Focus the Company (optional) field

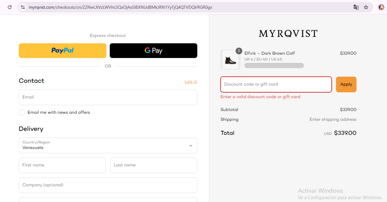click(x=108, y=185)
